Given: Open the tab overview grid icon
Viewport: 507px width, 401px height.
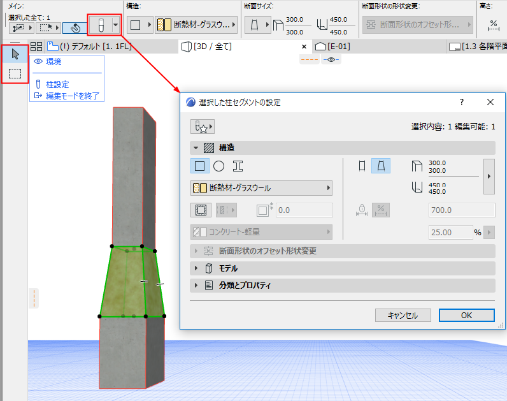Looking at the screenshot, I should tap(36, 47).
